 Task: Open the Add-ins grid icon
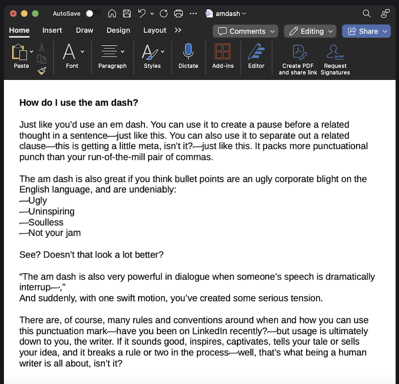pyautogui.click(x=222, y=56)
